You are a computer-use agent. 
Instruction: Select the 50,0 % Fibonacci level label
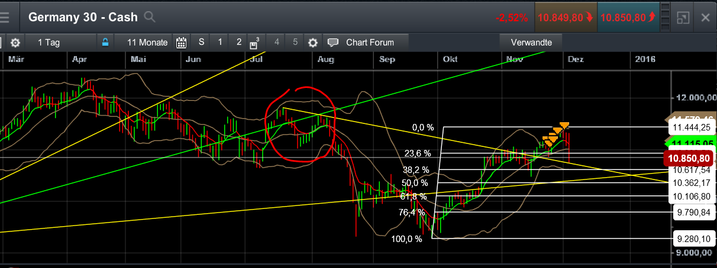(414, 183)
